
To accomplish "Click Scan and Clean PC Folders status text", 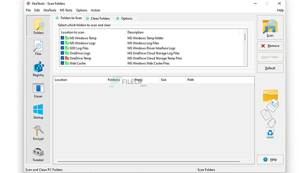I will 44,170.
